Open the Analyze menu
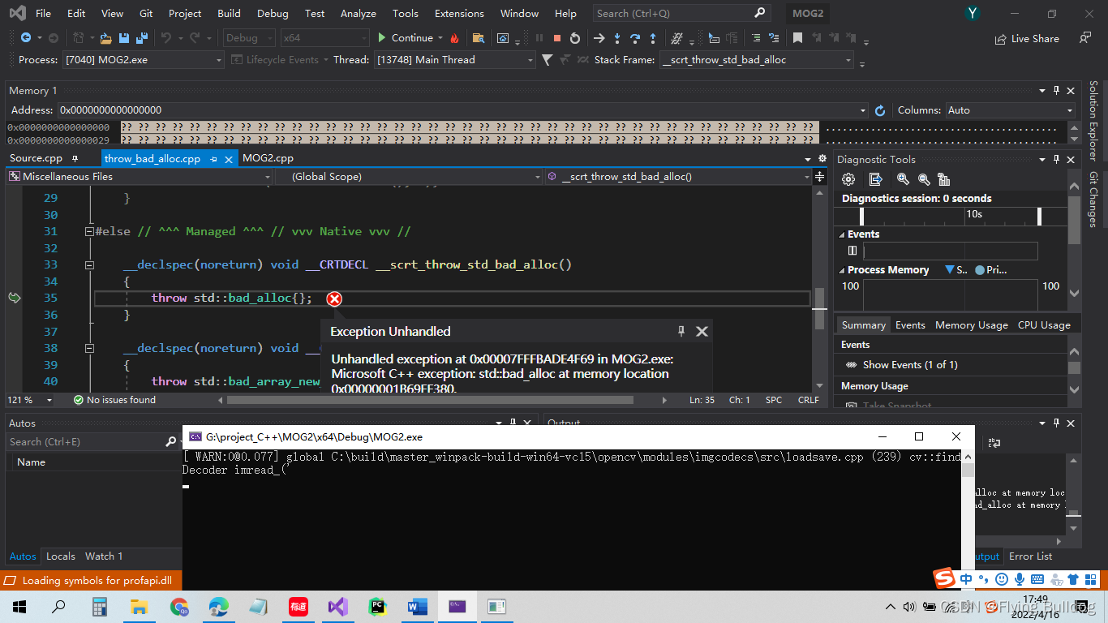Image resolution: width=1108 pixels, height=623 pixels. pyautogui.click(x=358, y=14)
